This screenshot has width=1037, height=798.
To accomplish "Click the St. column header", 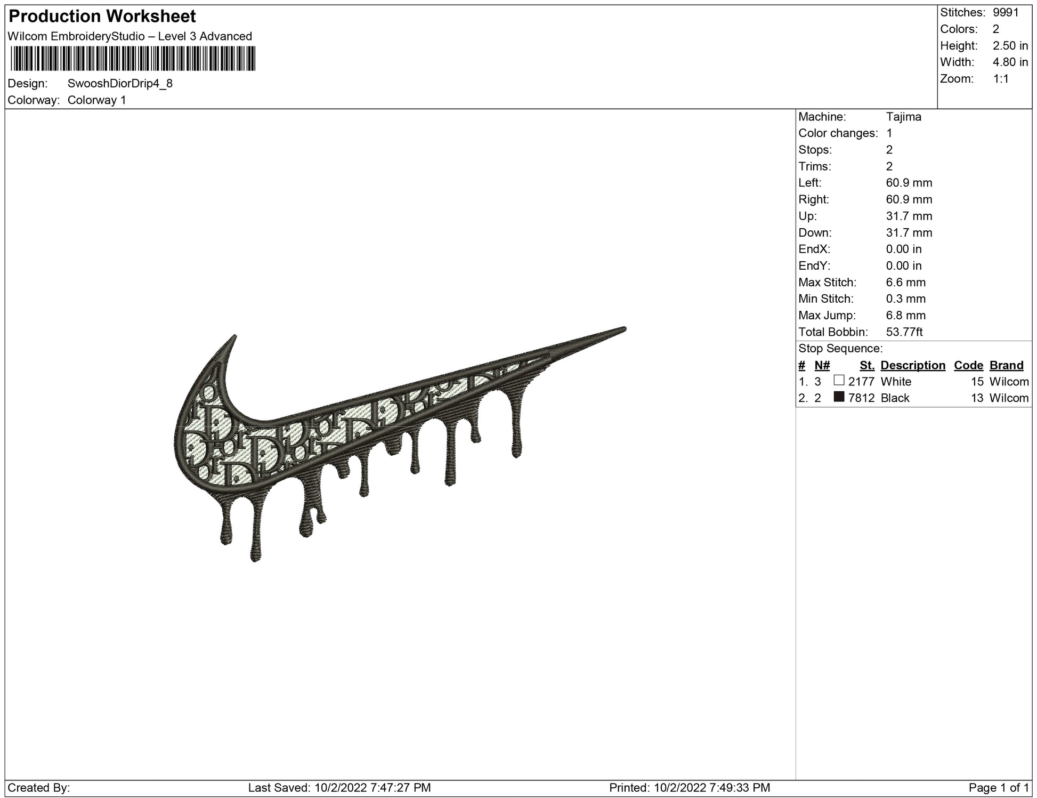I will click(x=867, y=365).
